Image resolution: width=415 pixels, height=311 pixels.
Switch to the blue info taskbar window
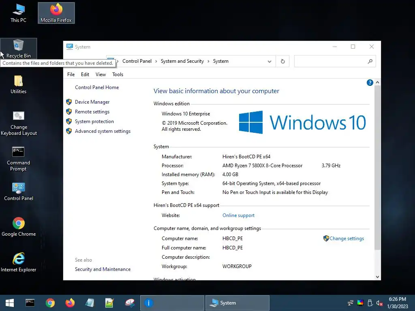pyautogui.click(x=172, y=303)
